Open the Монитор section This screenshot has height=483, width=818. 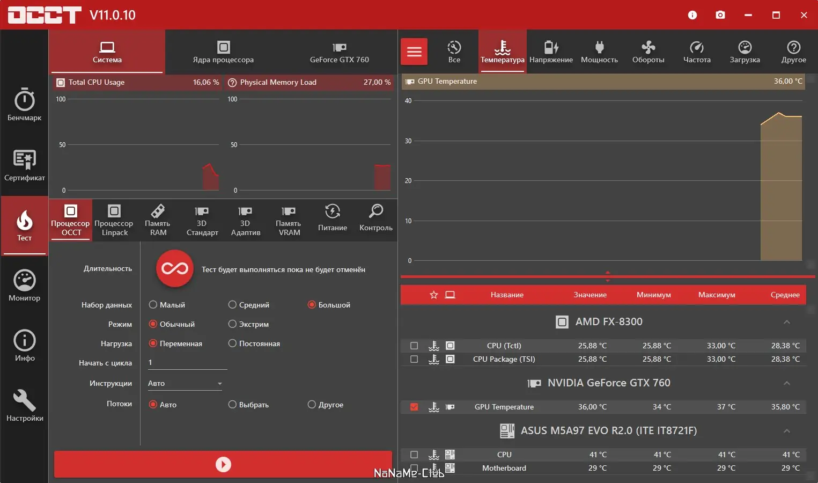(x=24, y=286)
